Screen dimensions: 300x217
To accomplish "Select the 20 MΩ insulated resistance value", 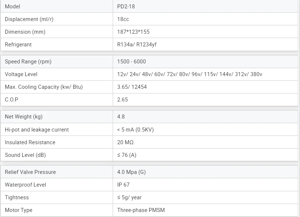I will [125, 142].
